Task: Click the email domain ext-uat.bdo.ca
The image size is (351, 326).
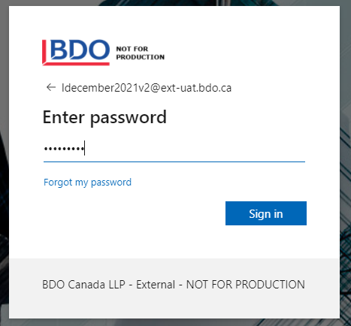Action: pyautogui.click(x=196, y=88)
